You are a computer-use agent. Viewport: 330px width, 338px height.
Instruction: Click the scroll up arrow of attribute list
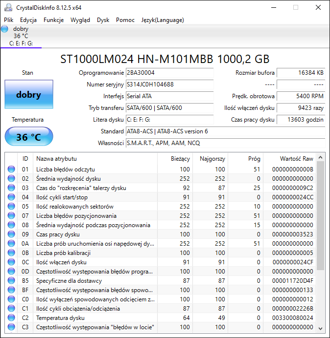pyautogui.click(x=321, y=157)
